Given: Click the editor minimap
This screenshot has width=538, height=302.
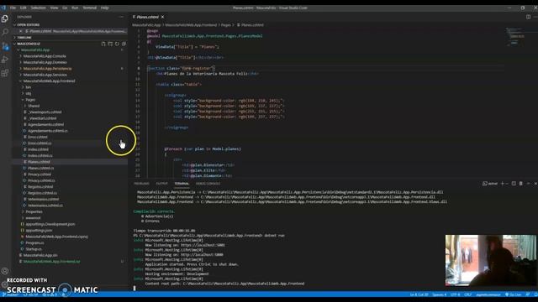Looking at the screenshot, I should coord(515,36).
